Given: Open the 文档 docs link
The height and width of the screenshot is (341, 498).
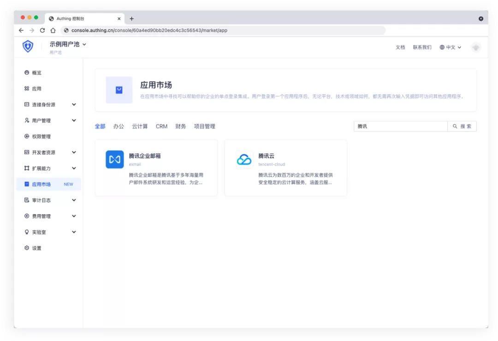Looking at the screenshot, I should coord(400,48).
